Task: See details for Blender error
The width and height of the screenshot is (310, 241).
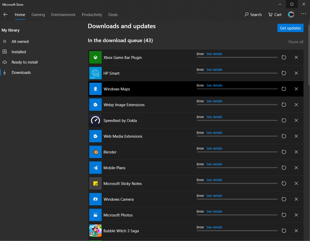Action: click(214, 149)
